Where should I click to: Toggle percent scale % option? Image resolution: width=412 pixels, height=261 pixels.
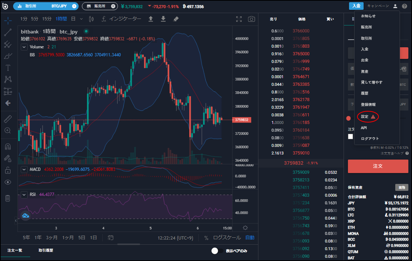point(206,238)
